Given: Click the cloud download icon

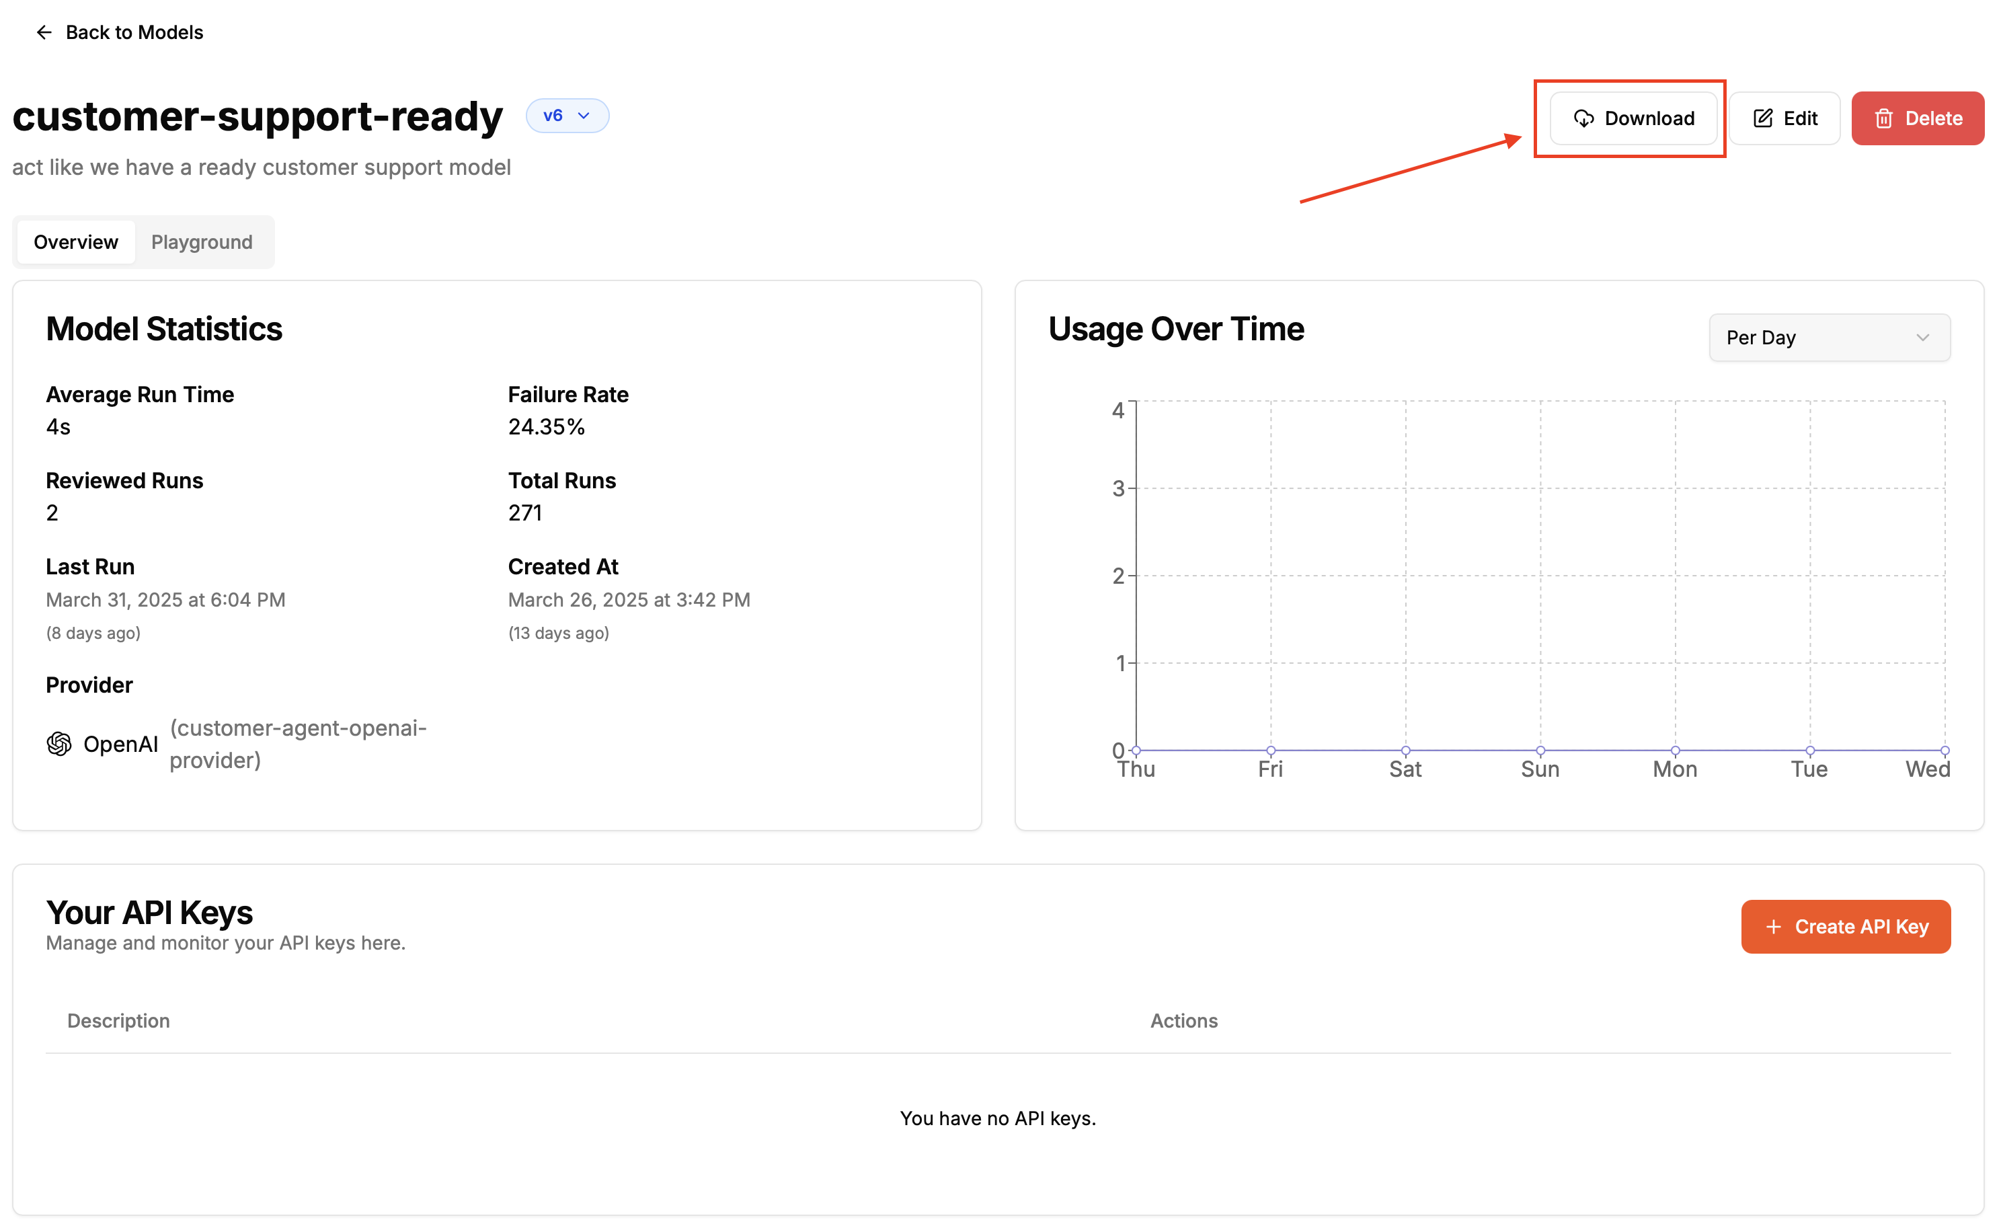Looking at the screenshot, I should pos(1583,118).
